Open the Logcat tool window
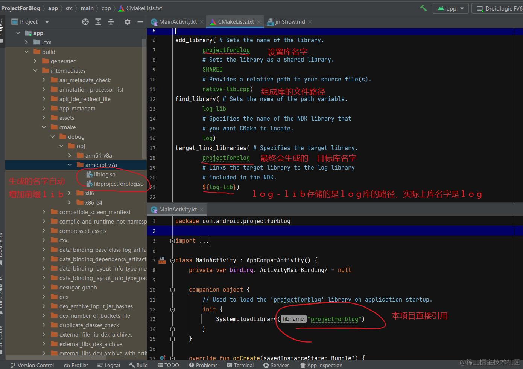The image size is (523, 369). coord(109,365)
